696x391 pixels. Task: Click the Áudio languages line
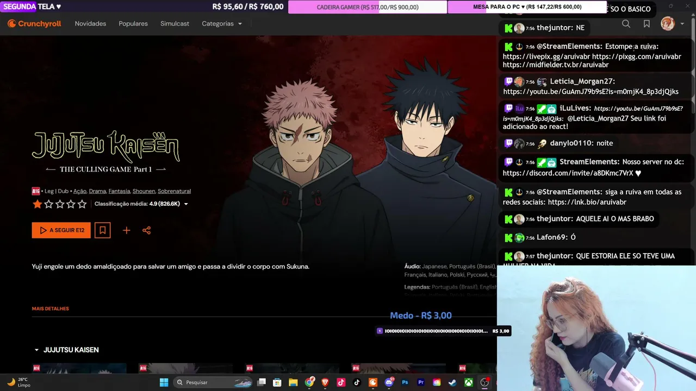click(x=450, y=270)
